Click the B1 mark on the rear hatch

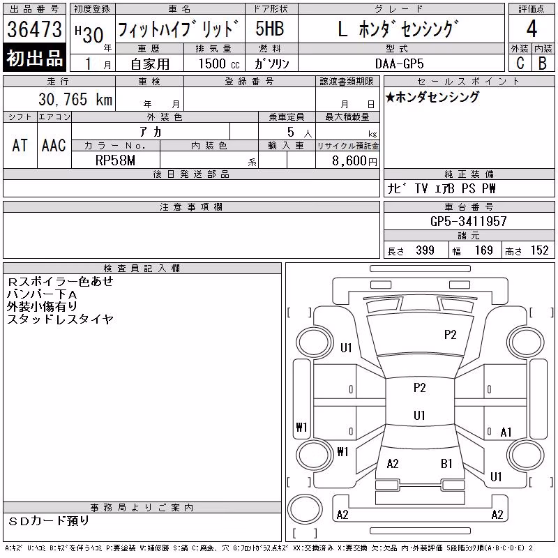point(446,464)
